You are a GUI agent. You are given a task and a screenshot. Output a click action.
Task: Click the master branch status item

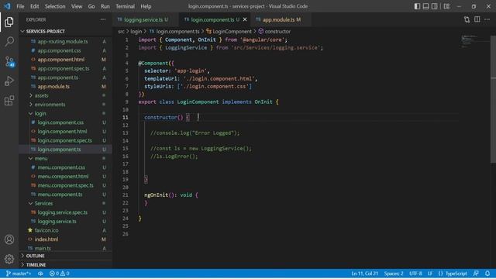[x=19, y=274]
